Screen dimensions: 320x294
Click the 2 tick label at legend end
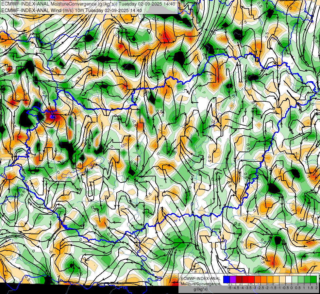tap(316, 288)
